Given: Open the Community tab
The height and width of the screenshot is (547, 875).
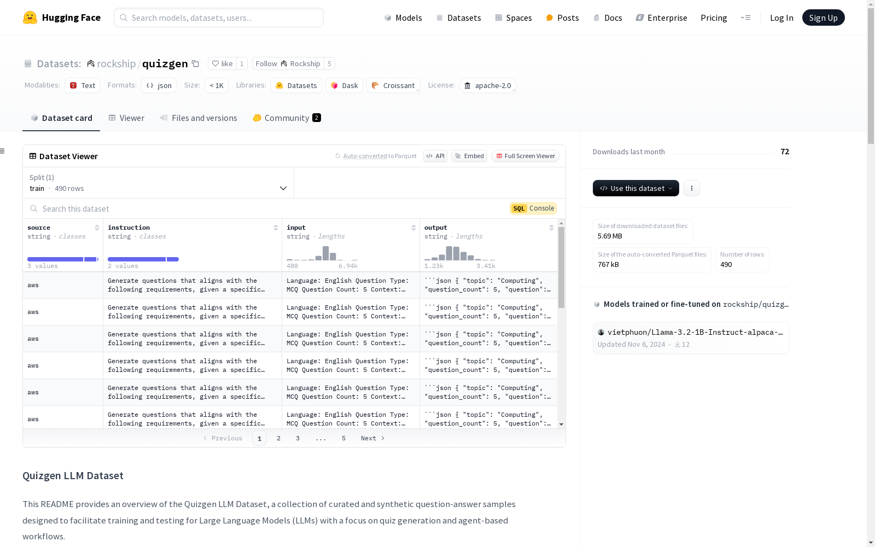Looking at the screenshot, I should pyautogui.click(x=287, y=118).
